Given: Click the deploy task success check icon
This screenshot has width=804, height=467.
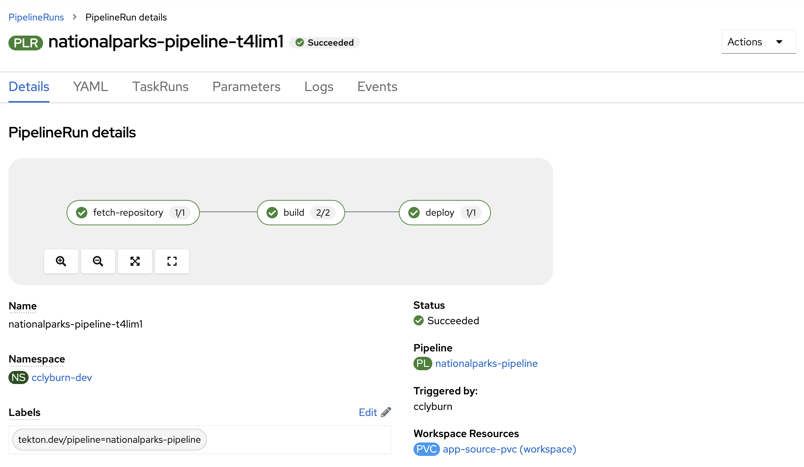Looking at the screenshot, I should pos(414,212).
